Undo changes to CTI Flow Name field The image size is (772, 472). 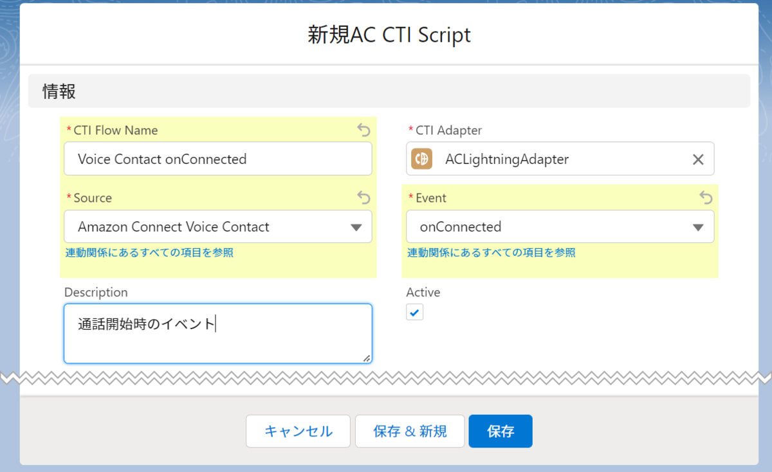pyautogui.click(x=363, y=131)
